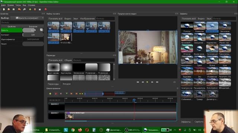
Task: Click the Save Project toolbar icon
Action: [14, 9]
